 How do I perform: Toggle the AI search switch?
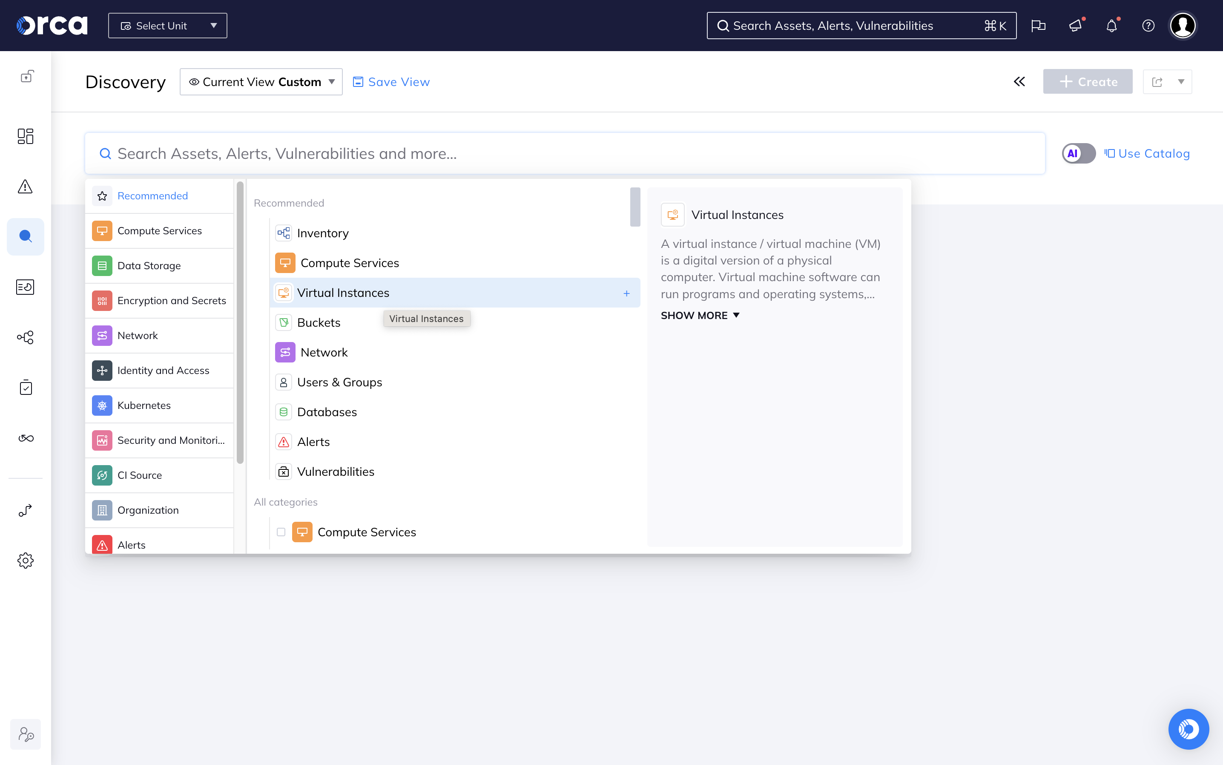click(x=1078, y=153)
